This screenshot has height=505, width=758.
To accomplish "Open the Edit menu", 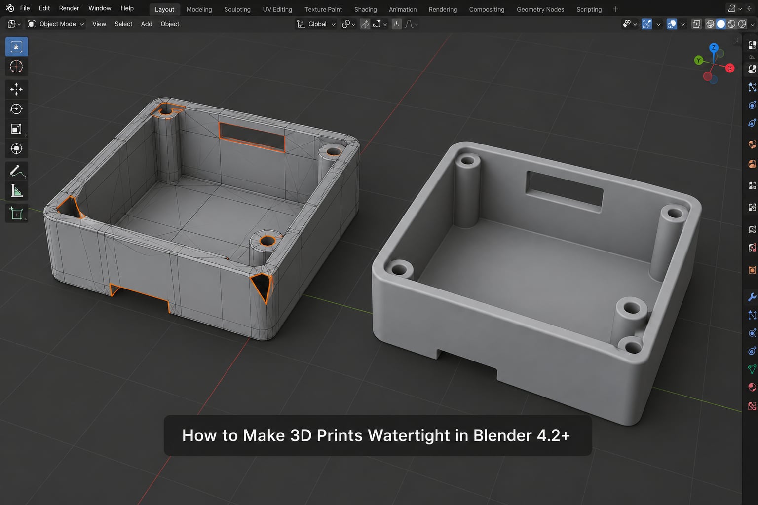I will point(44,8).
